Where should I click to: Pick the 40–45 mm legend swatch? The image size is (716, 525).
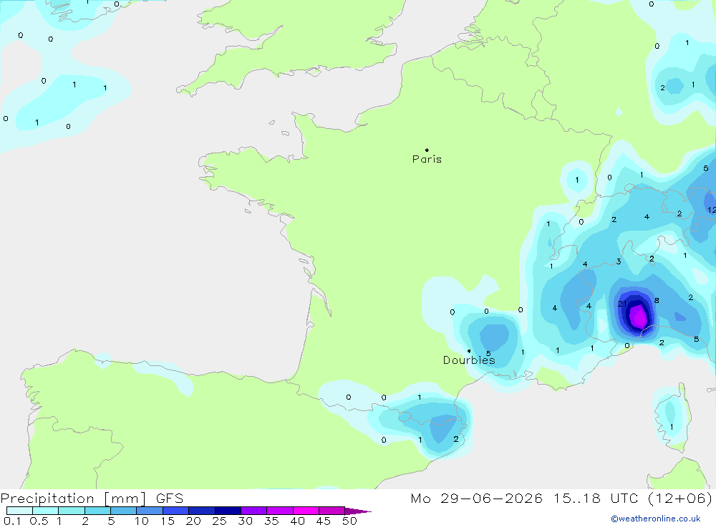point(306,511)
